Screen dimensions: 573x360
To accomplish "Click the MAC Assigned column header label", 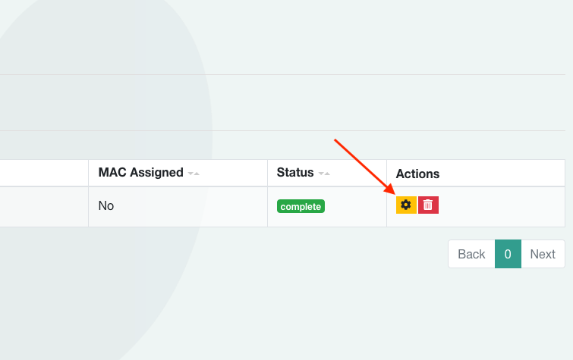I will coord(140,173).
